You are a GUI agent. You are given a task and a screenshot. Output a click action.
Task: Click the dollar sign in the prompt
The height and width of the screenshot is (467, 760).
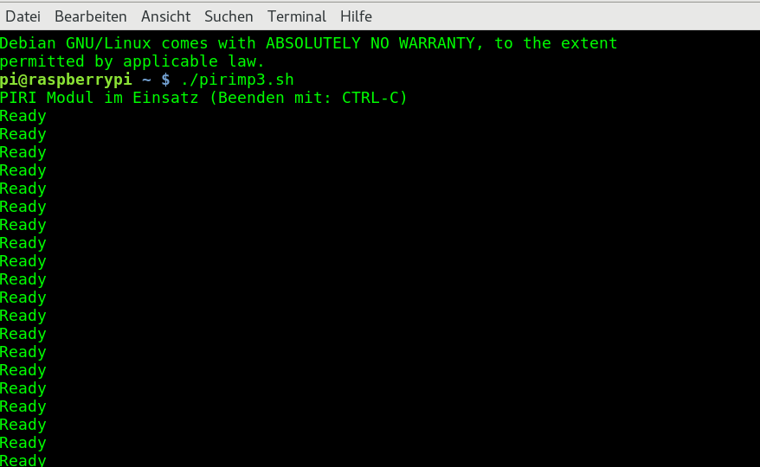166,80
